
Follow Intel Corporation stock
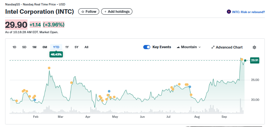89,11
